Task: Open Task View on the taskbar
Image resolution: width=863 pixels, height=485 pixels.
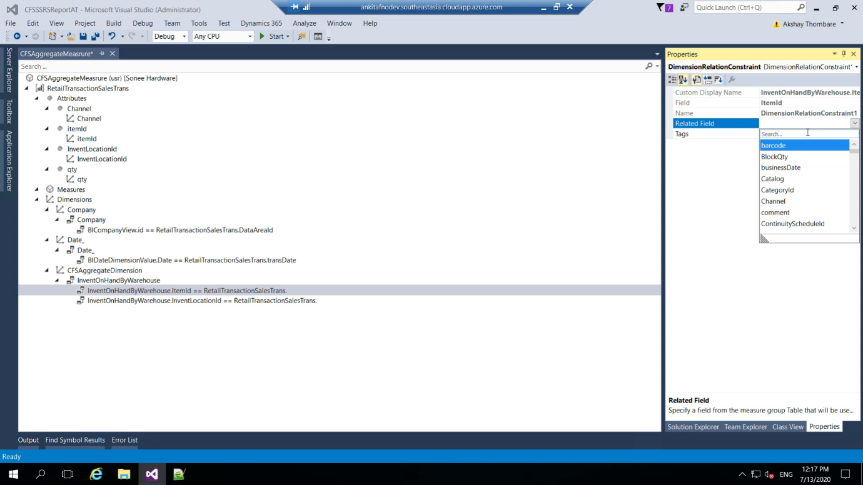Action: [68, 474]
